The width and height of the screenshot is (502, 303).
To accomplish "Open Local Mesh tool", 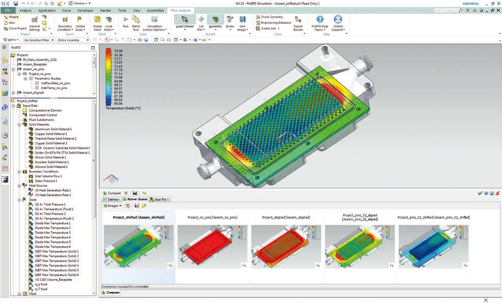I will point(109,24).
